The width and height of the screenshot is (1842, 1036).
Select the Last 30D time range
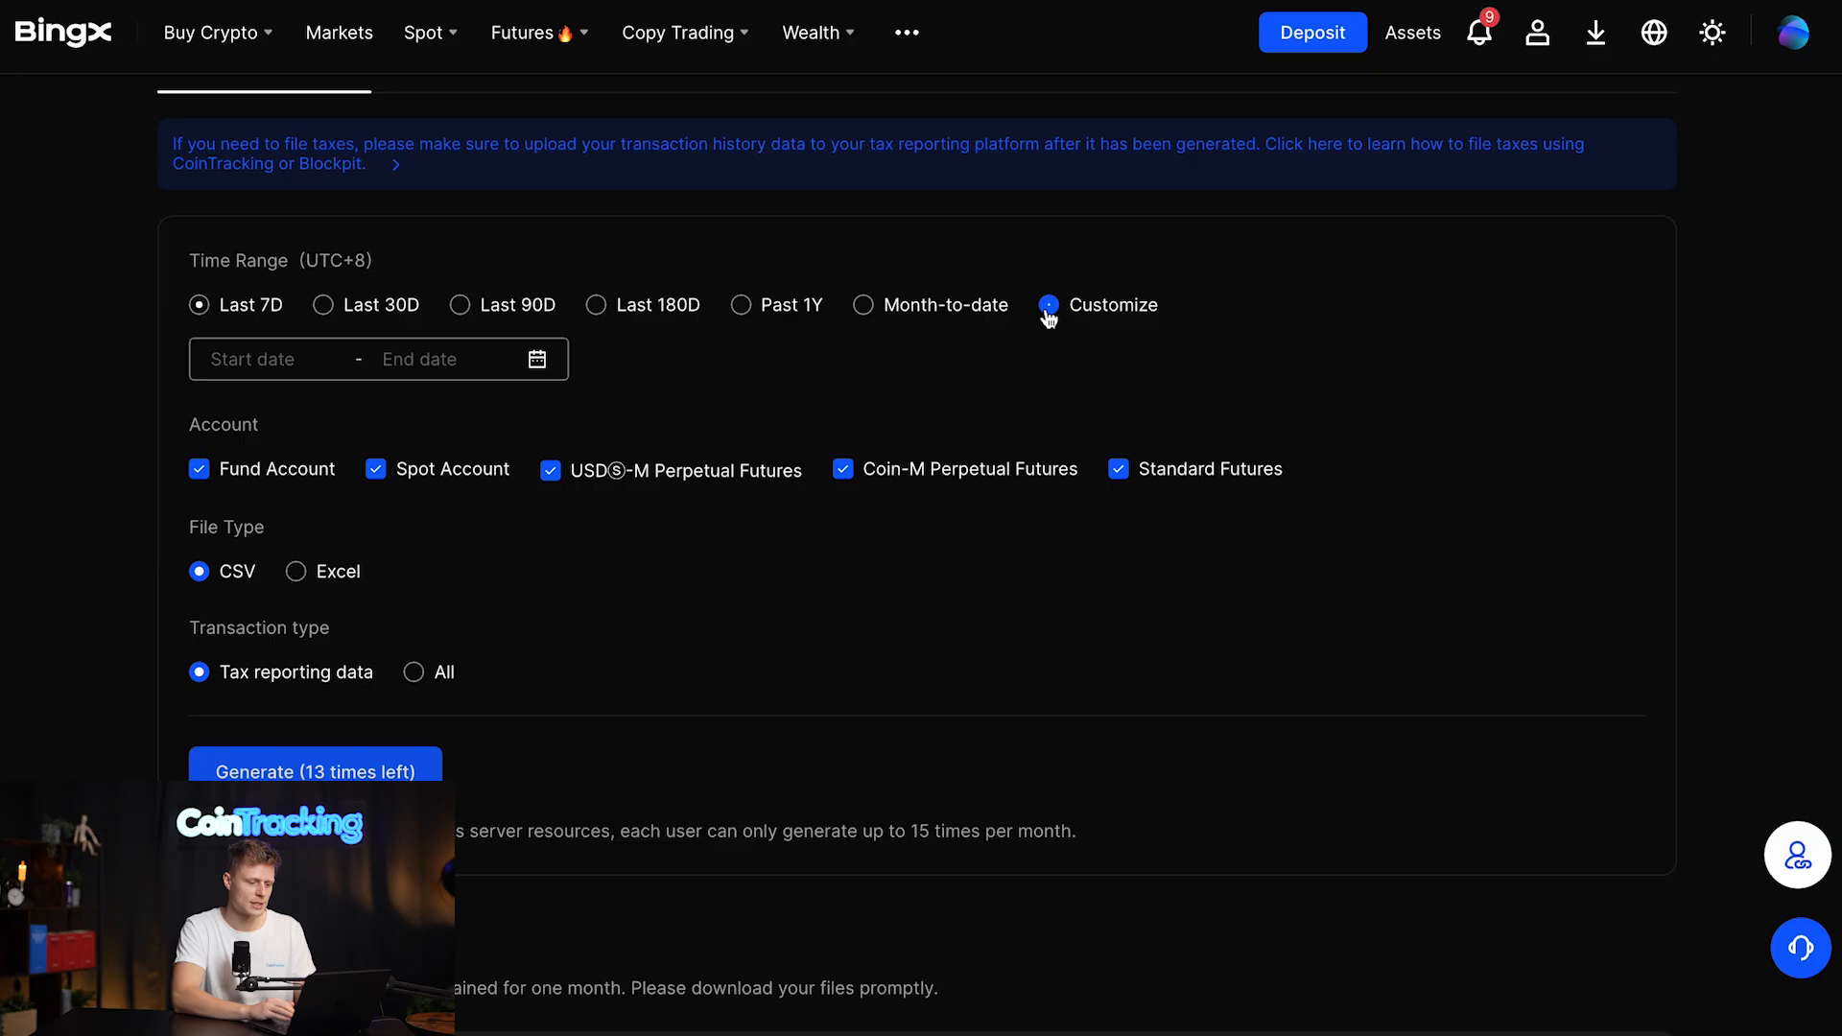[366, 305]
